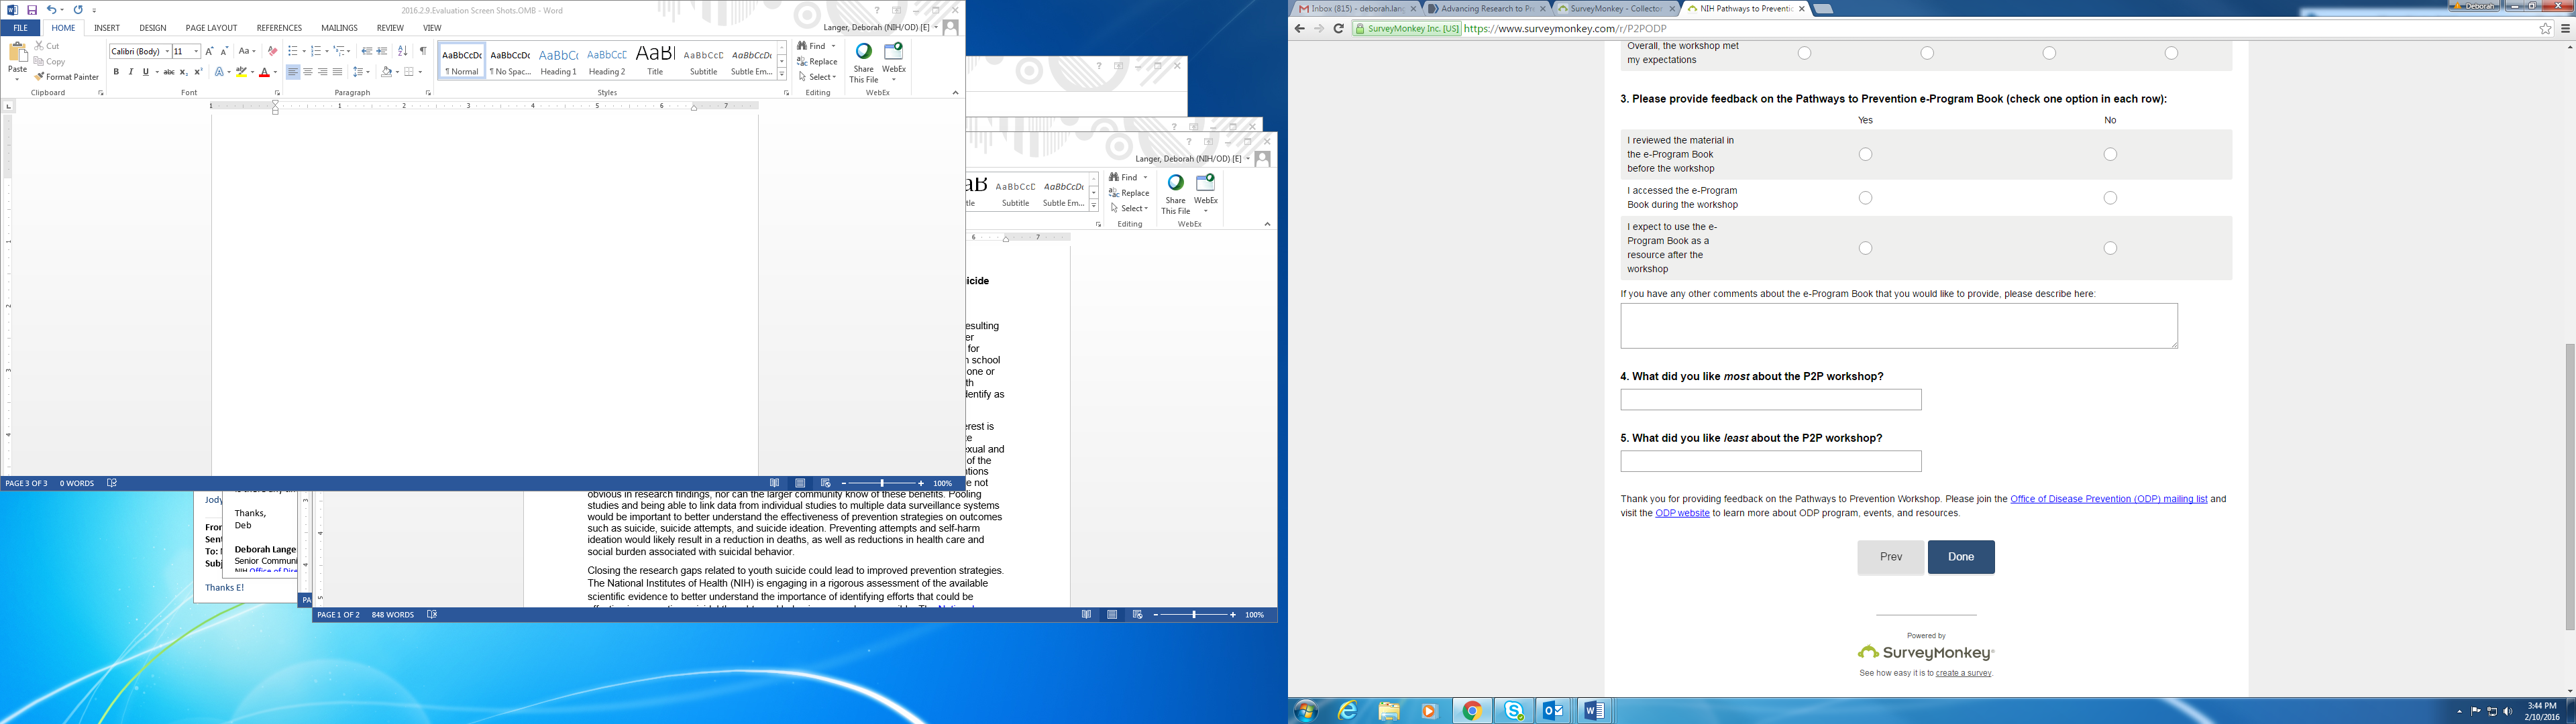This screenshot has width=2576, height=724.
Task: Reload the page in Chrome
Action: 1338,29
